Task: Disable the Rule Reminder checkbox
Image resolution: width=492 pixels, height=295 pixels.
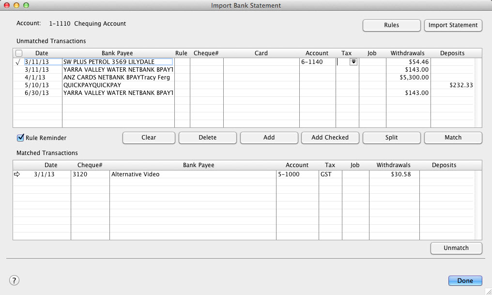Action: pos(21,138)
